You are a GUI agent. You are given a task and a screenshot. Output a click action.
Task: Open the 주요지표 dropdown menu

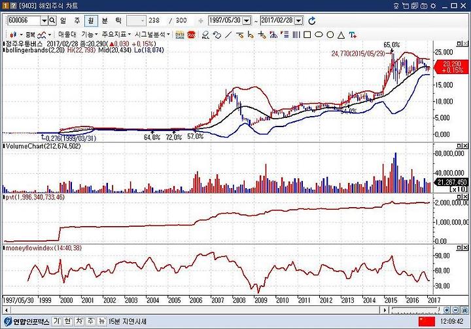coord(116,35)
